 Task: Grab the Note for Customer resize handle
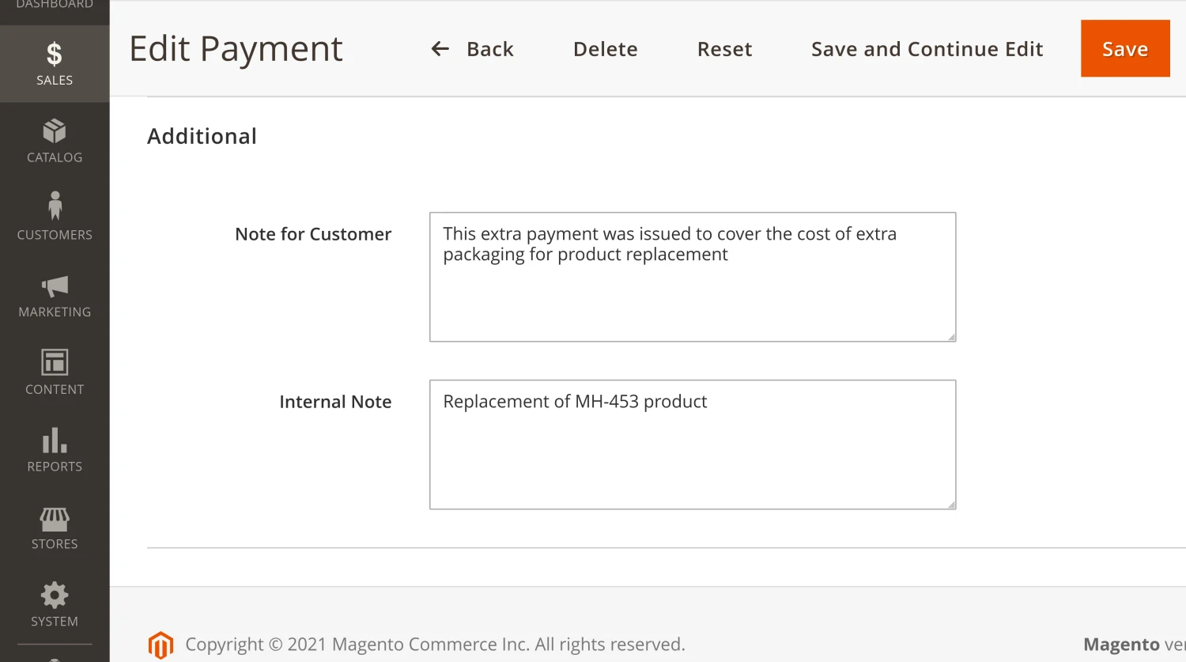click(951, 337)
